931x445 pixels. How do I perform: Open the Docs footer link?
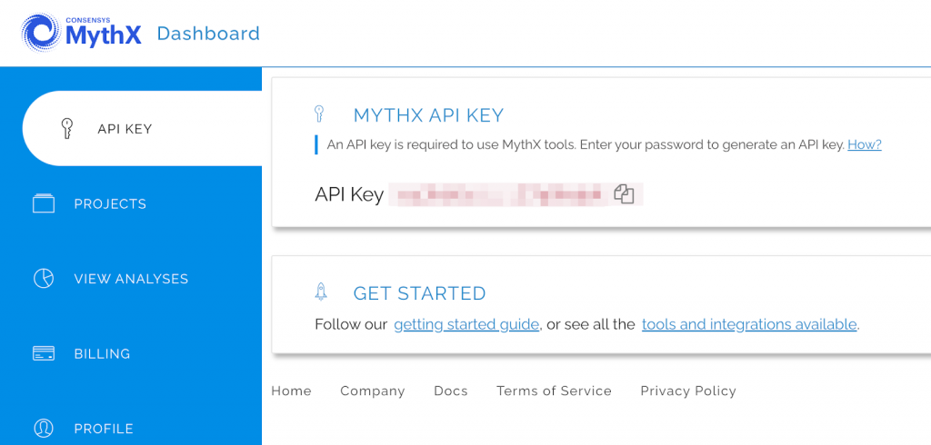451,391
